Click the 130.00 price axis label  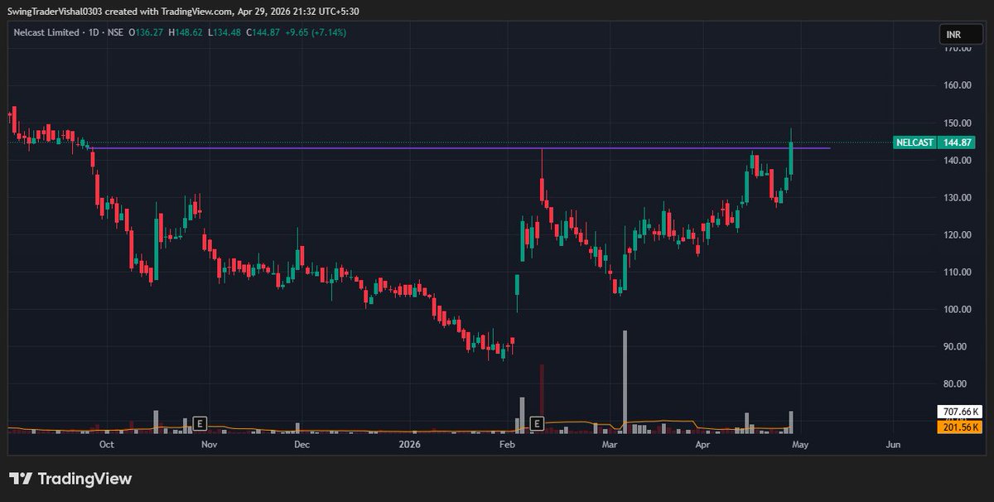click(x=958, y=197)
